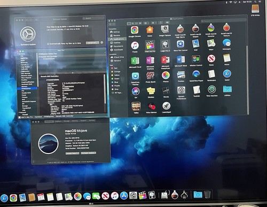The width and height of the screenshot is (267, 207).
Task: Click Software Update button in About This Mac
Action: [89, 153]
